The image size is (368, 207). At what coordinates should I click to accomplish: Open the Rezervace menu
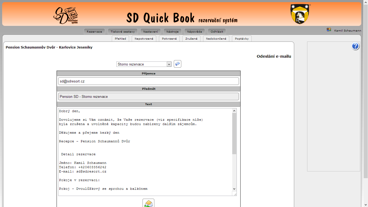click(x=94, y=32)
